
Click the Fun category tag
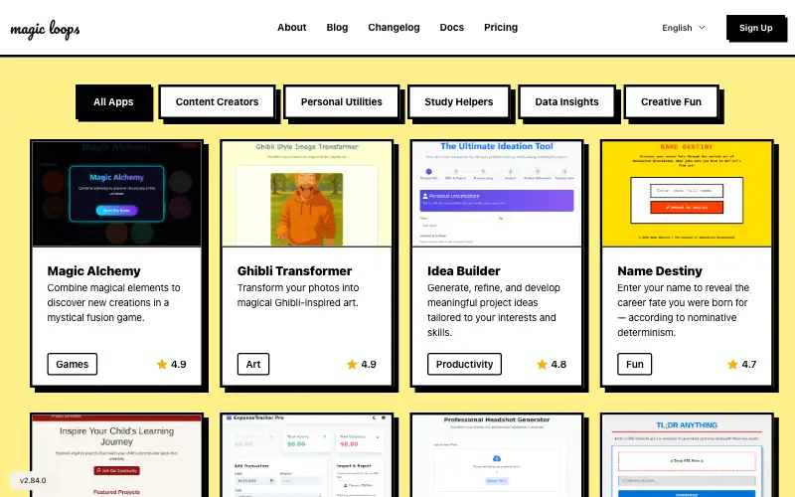[x=634, y=364]
